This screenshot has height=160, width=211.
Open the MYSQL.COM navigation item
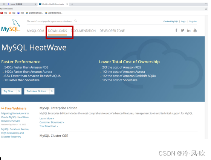pos(35,31)
